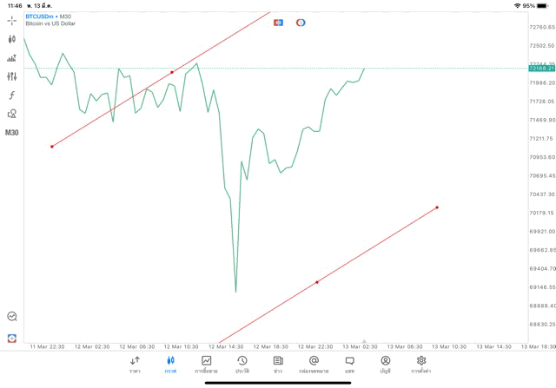Open the bar chart volumes icon
The width and height of the screenshot is (556, 388).
[11, 58]
